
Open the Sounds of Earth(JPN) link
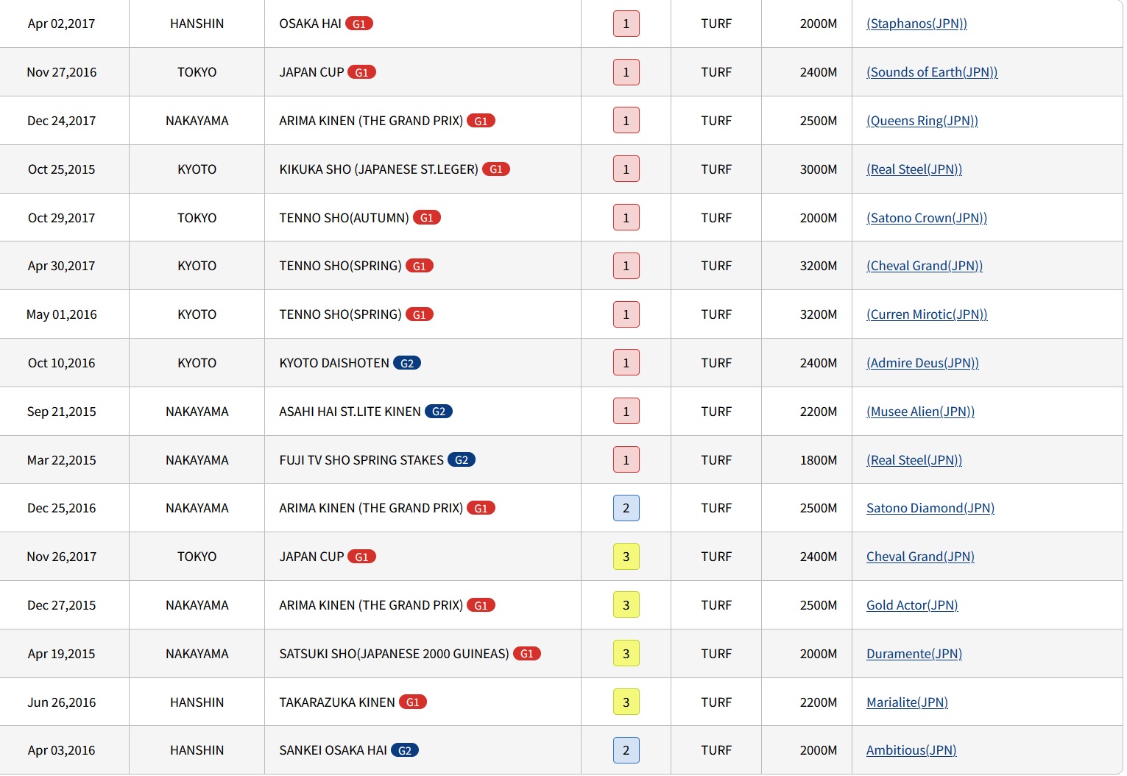tap(932, 72)
